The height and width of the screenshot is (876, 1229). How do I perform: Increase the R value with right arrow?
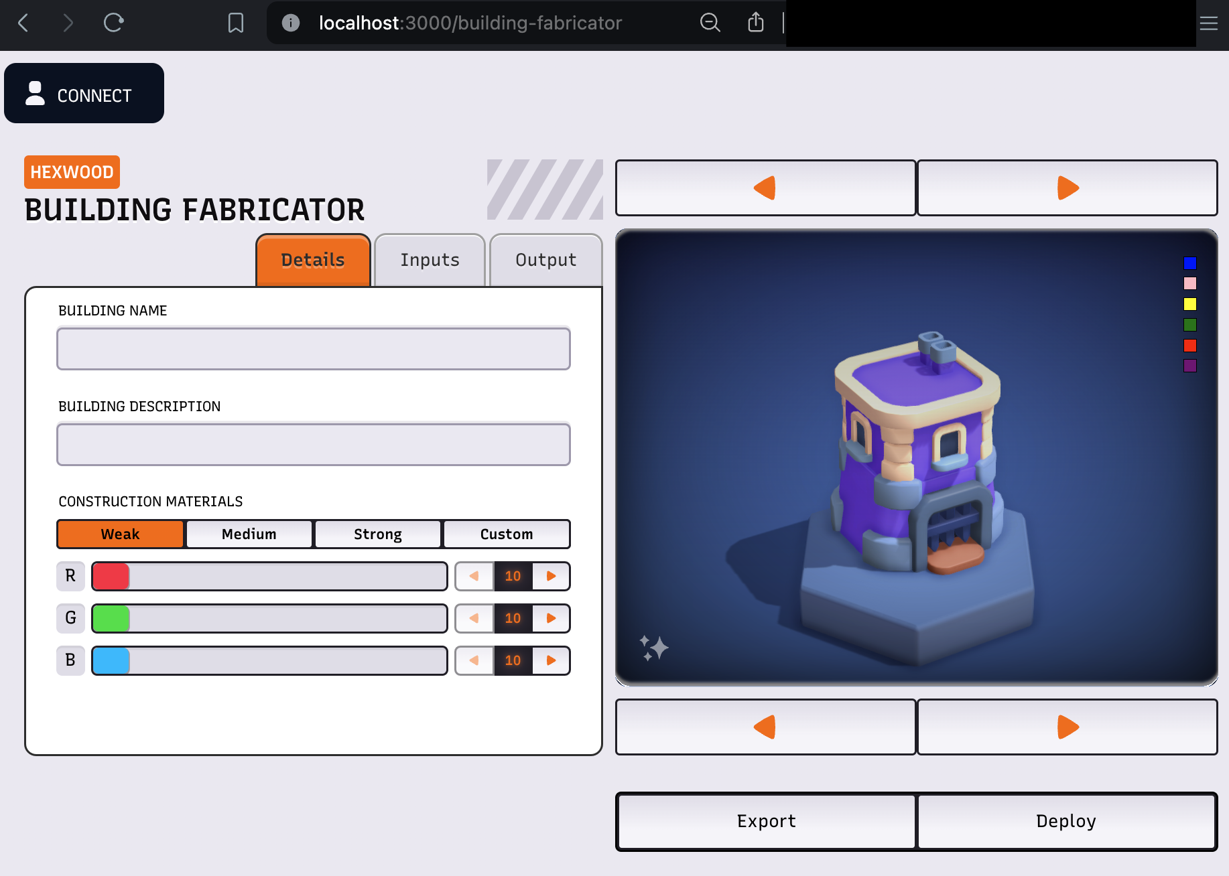551,576
